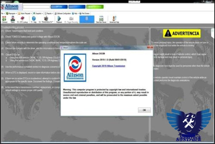
Task: Follow the Copyright 2019 Allison Transmission link
Action: coord(108,66)
